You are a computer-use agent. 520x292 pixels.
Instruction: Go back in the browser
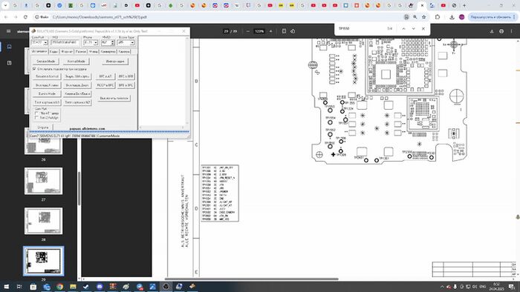click(x=6, y=17)
